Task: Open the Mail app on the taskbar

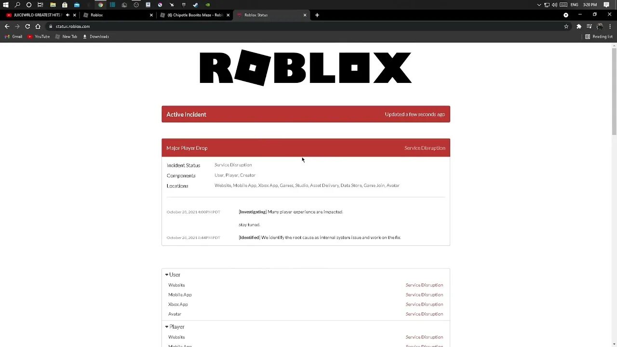Action: tap(77, 5)
